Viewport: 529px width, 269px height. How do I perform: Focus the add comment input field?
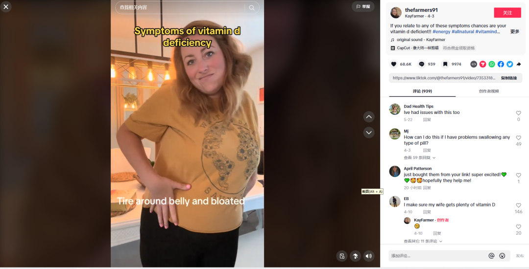(437, 256)
